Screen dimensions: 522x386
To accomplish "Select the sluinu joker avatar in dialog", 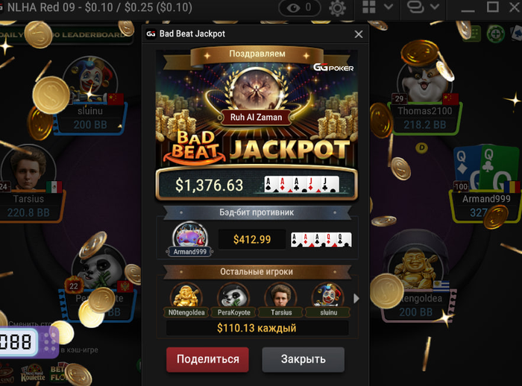I will [x=328, y=300].
